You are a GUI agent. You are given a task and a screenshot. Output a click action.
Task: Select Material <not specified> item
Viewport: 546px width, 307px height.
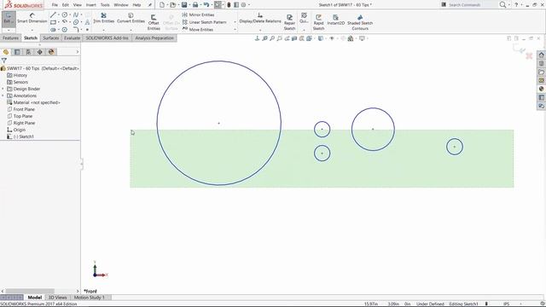33,102
